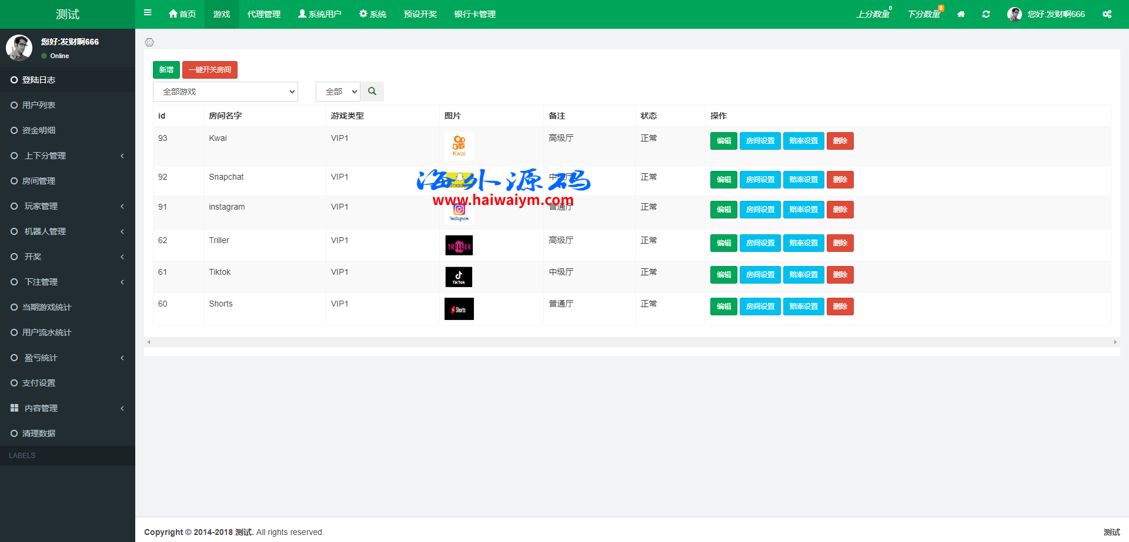Open the 代理管理 top menu
1129x542 pixels.
point(263,14)
